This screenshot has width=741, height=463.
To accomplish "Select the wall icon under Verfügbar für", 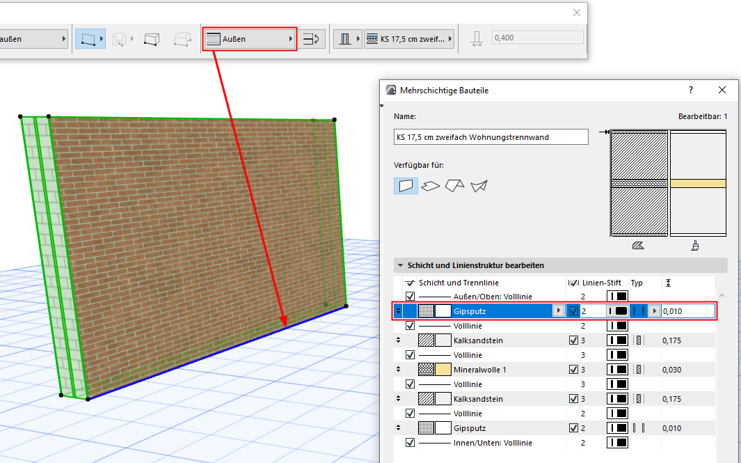I will point(406,186).
